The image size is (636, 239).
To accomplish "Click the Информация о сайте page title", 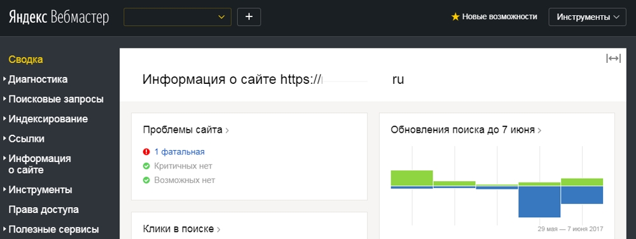I will pos(273,79).
